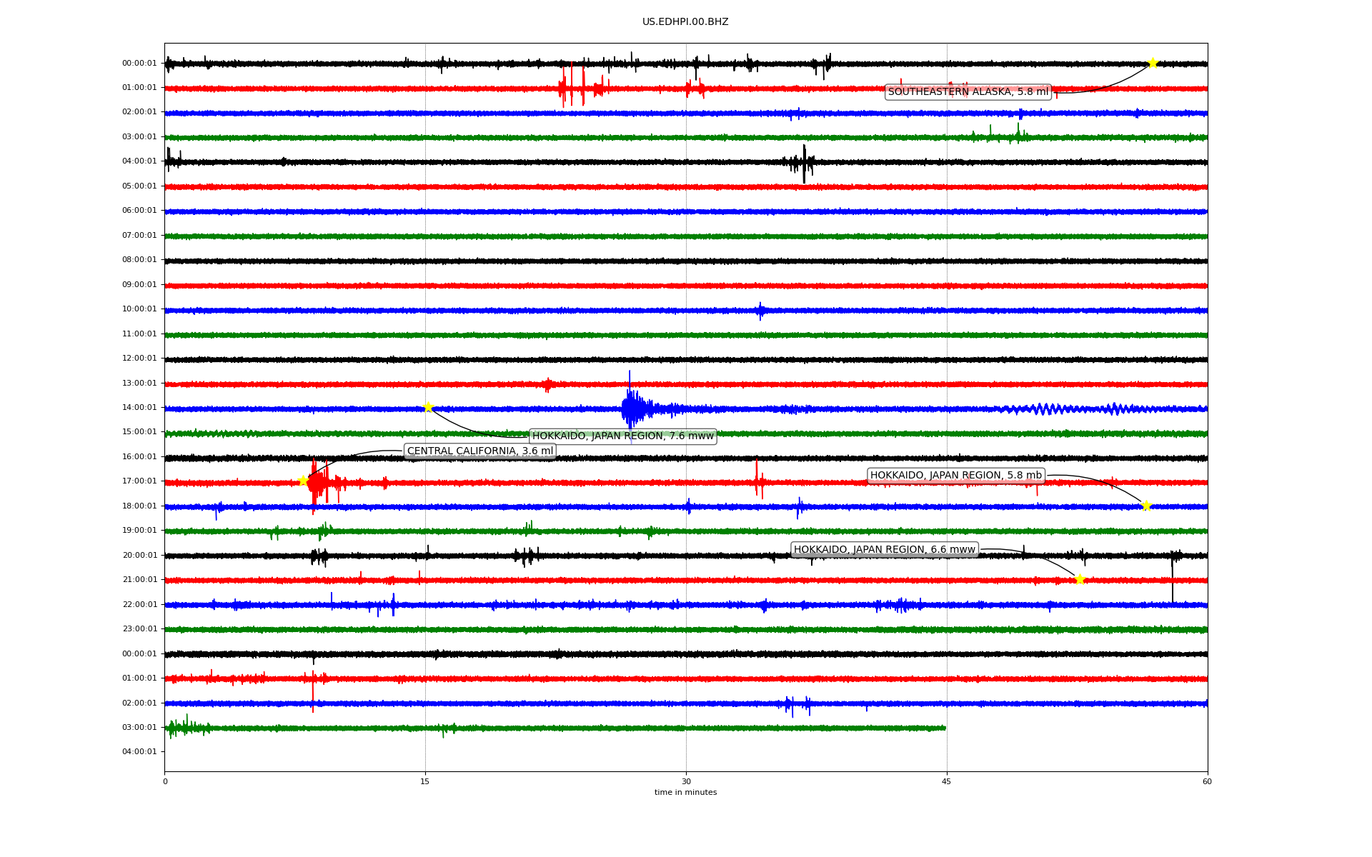Click the 17:00:01 time axis label
1372x857 pixels.
click(139, 481)
